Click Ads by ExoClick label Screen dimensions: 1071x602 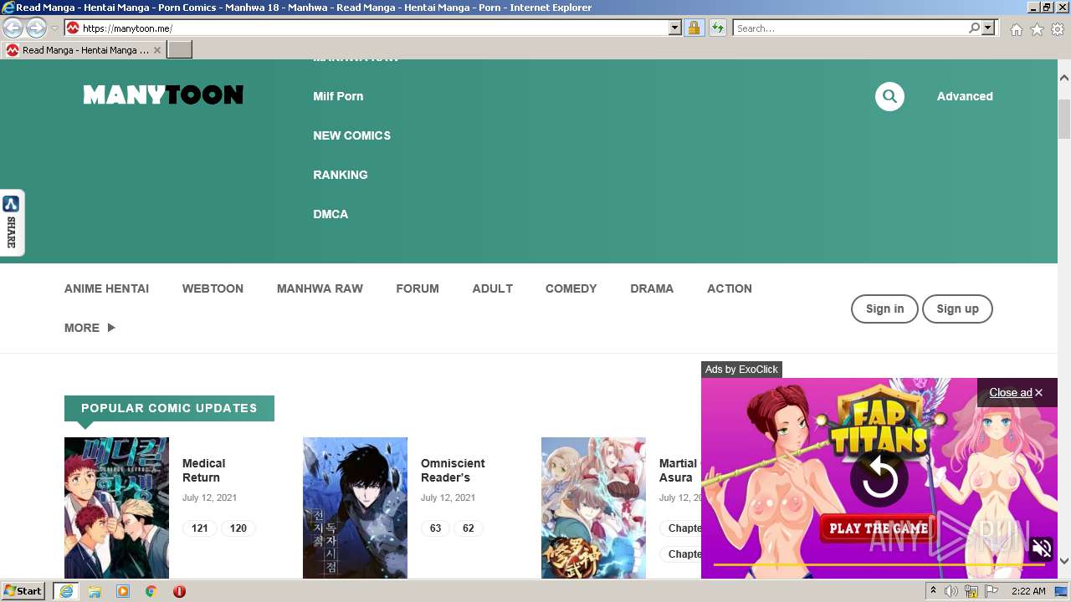(741, 370)
